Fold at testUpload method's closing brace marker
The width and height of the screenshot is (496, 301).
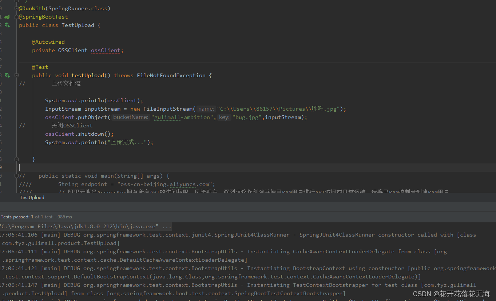[x=16, y=159]
